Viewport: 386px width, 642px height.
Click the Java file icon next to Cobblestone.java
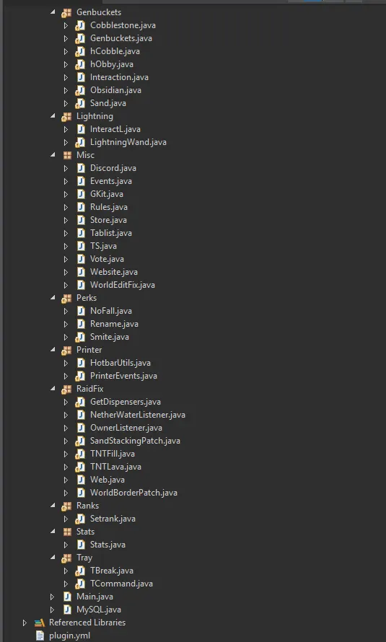80,25
